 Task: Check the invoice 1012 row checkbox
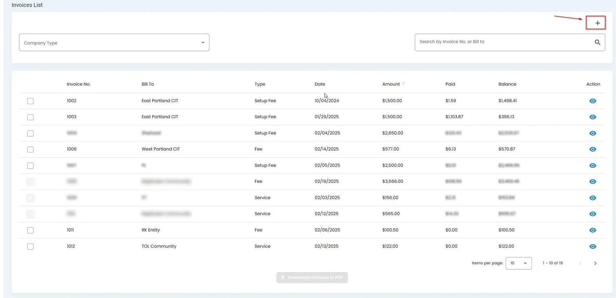(x=30, y=247)
